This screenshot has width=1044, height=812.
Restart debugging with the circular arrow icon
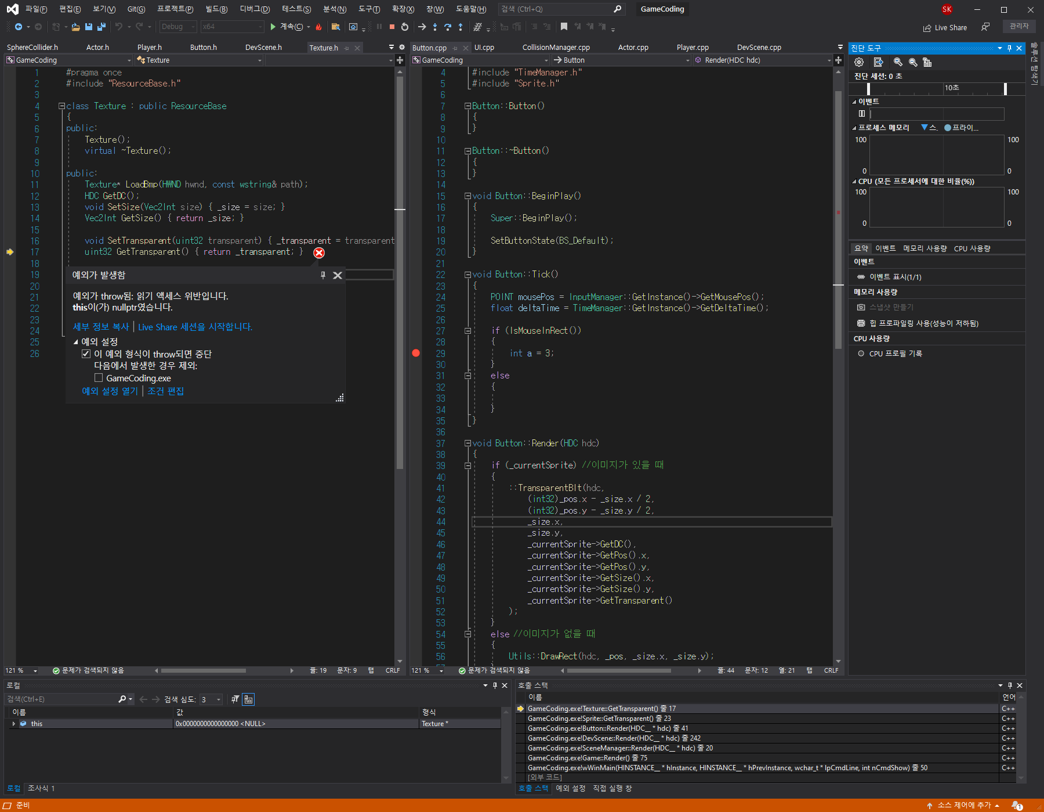pyautogui.click(x=405, y=27)
